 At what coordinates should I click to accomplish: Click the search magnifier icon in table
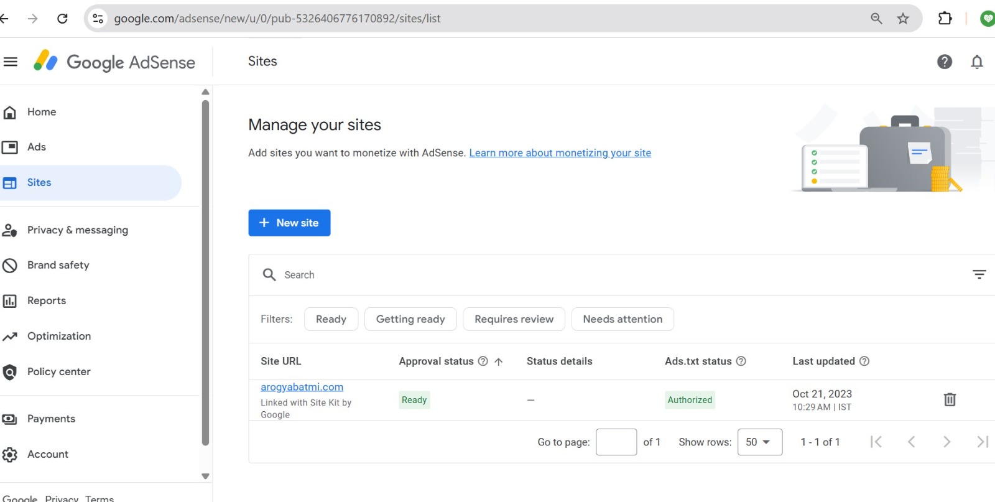pyautogui.click(x=269, y=275)
